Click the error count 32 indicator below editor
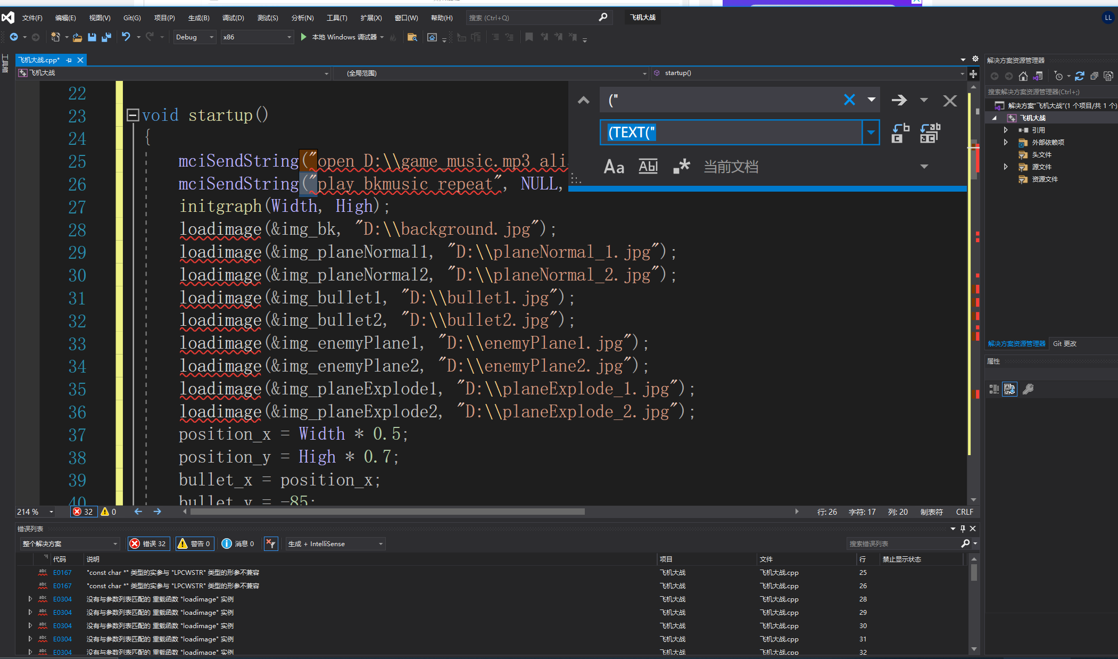Image resolution: width=1118 pixels, height=659 pixels. click(x=84, y=512)
